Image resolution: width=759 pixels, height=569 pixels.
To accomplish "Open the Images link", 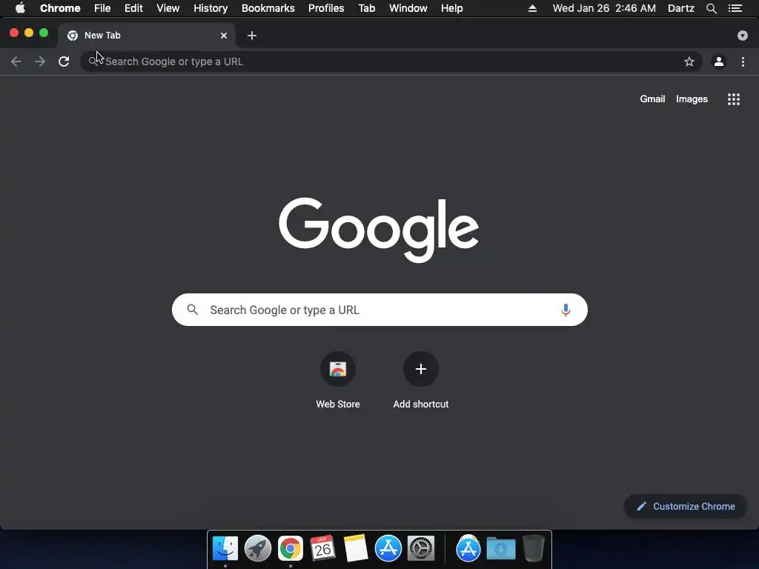I will pyautogui.click(x=692, y=99).
